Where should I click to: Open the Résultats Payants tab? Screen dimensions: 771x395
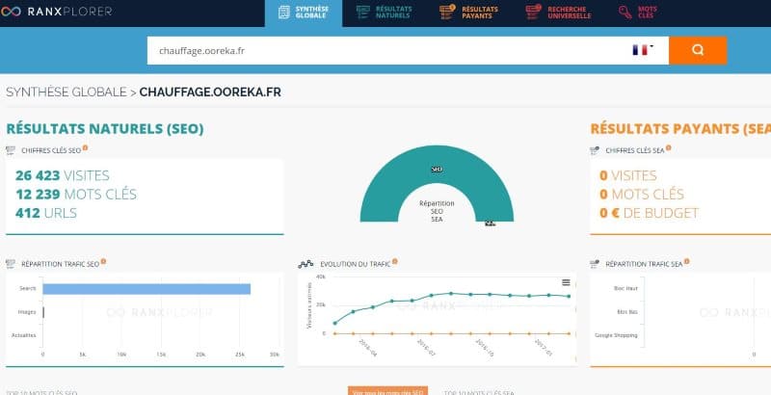[468, 13]
